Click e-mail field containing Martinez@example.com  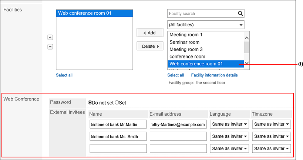178,124
